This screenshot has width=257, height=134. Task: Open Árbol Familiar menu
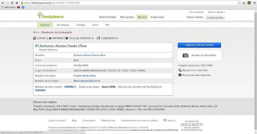point(108,17)
